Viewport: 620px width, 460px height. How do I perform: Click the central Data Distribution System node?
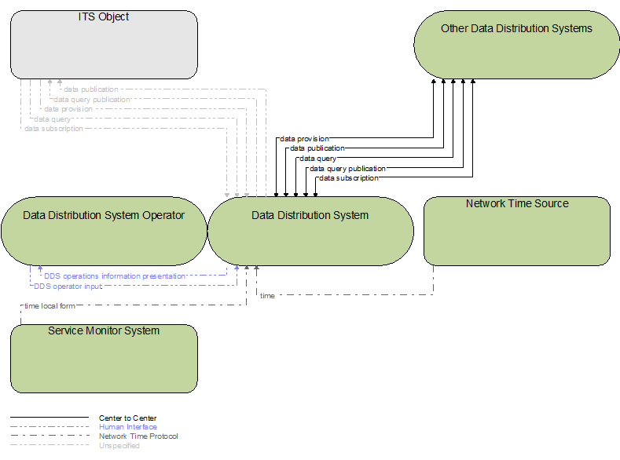(x=310, y=231)
